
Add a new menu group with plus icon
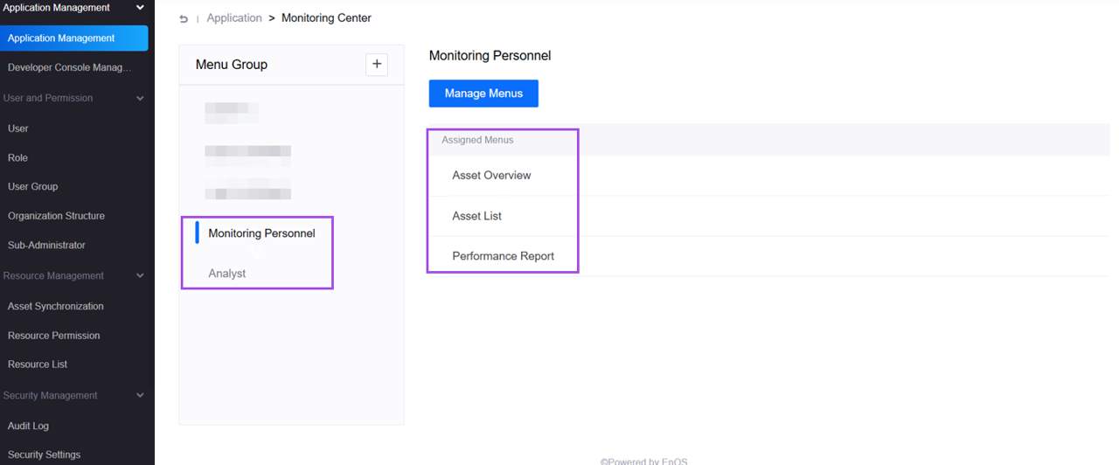point(377,64)
